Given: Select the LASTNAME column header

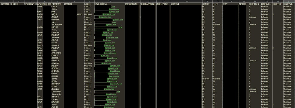Looking at the screenshot, I should tap(68, 4).
